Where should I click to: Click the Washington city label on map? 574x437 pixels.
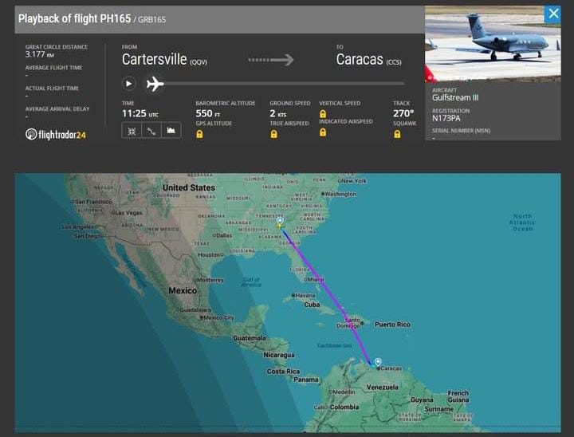339,194
